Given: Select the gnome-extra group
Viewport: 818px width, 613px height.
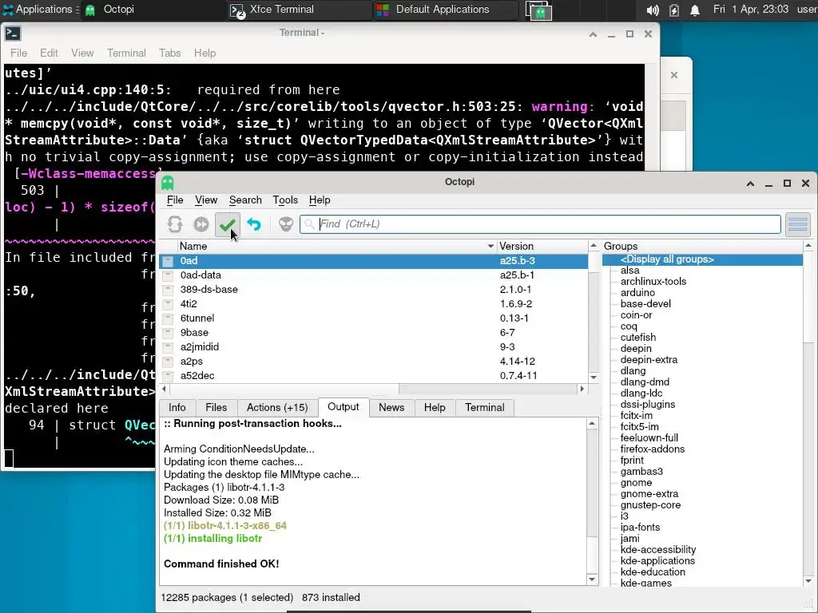Looking at the screenshot, I should coord(649,493).
